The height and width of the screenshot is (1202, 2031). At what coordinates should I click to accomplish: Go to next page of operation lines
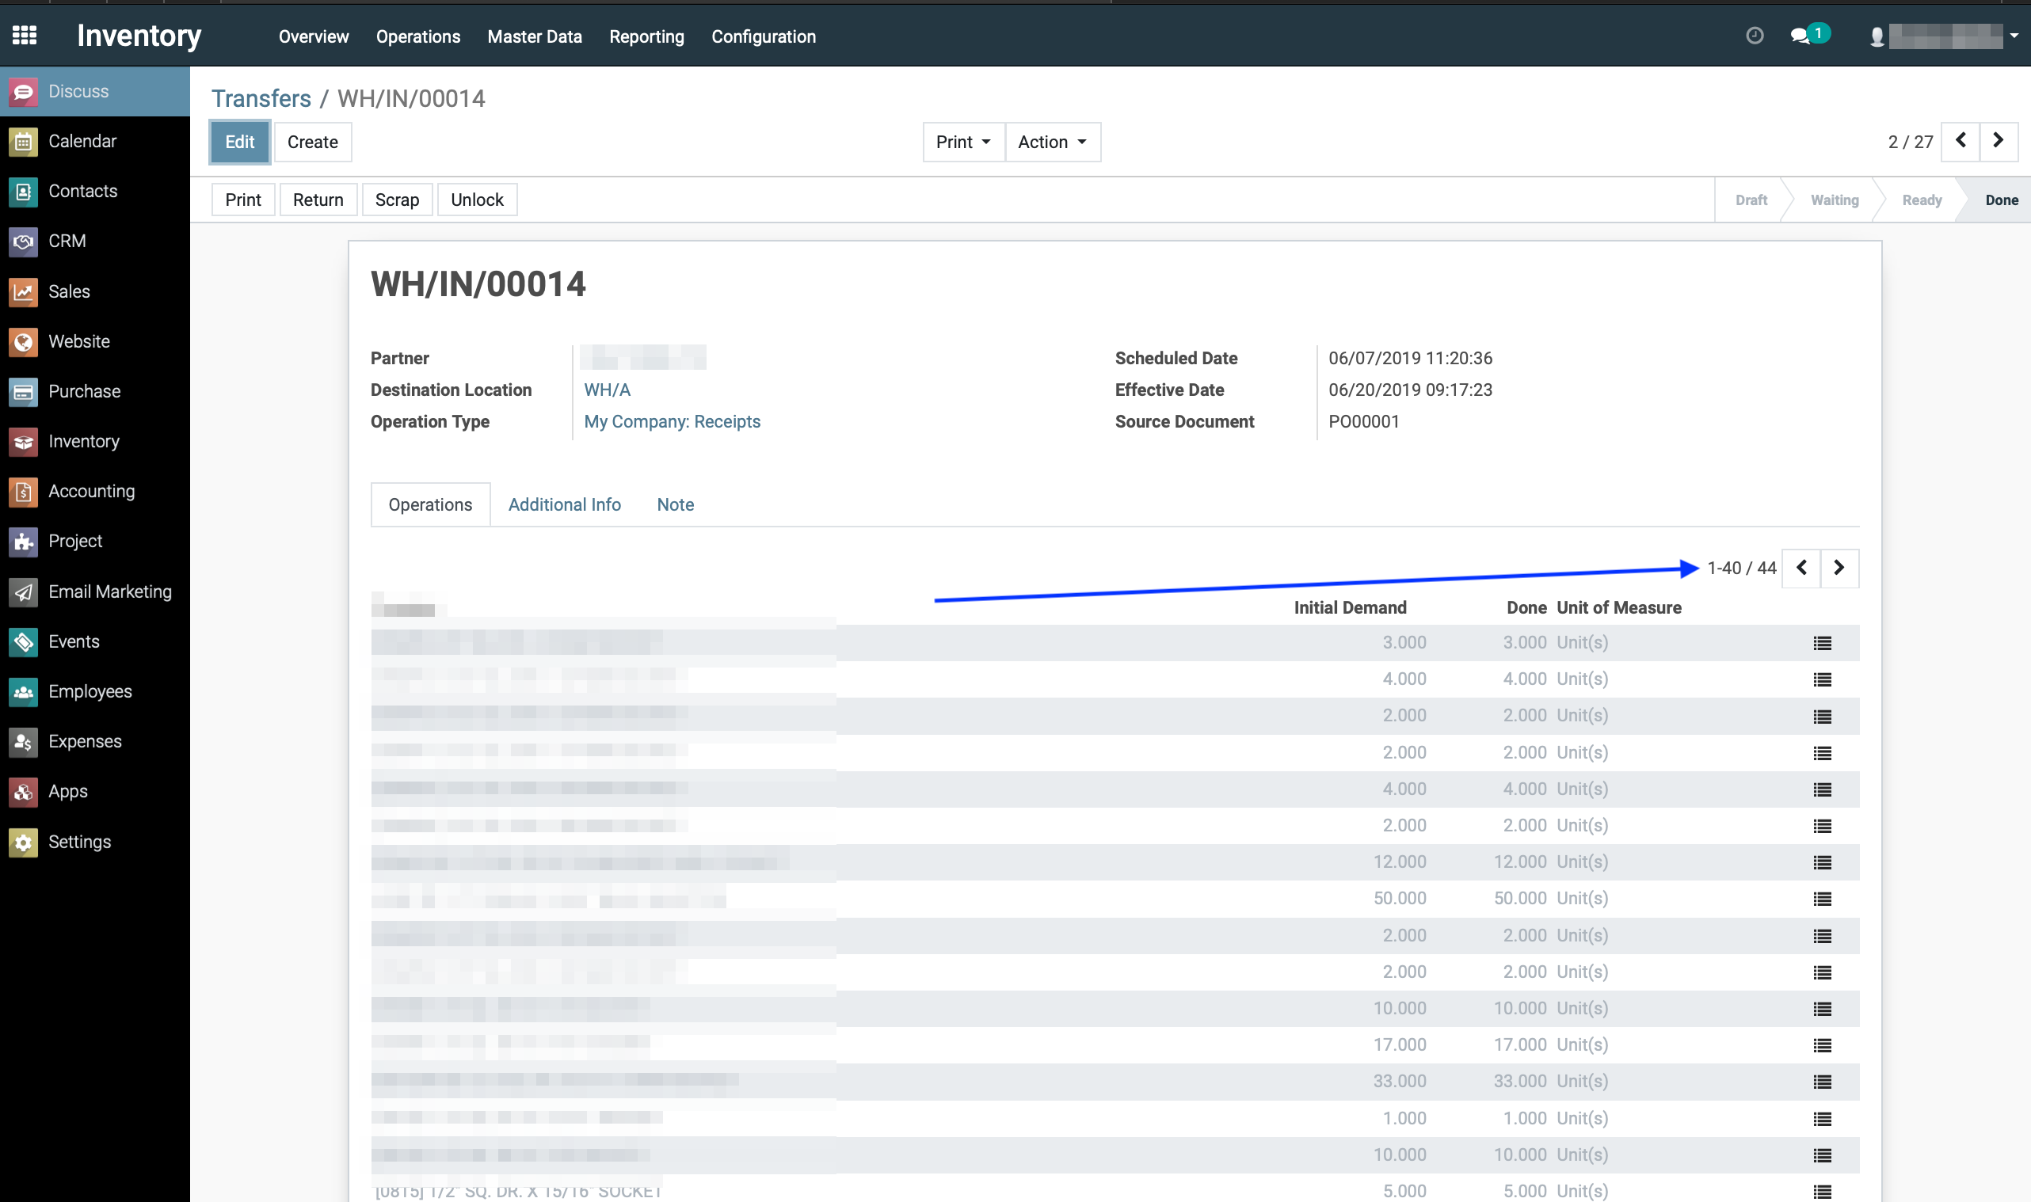tap(1839, 568)
